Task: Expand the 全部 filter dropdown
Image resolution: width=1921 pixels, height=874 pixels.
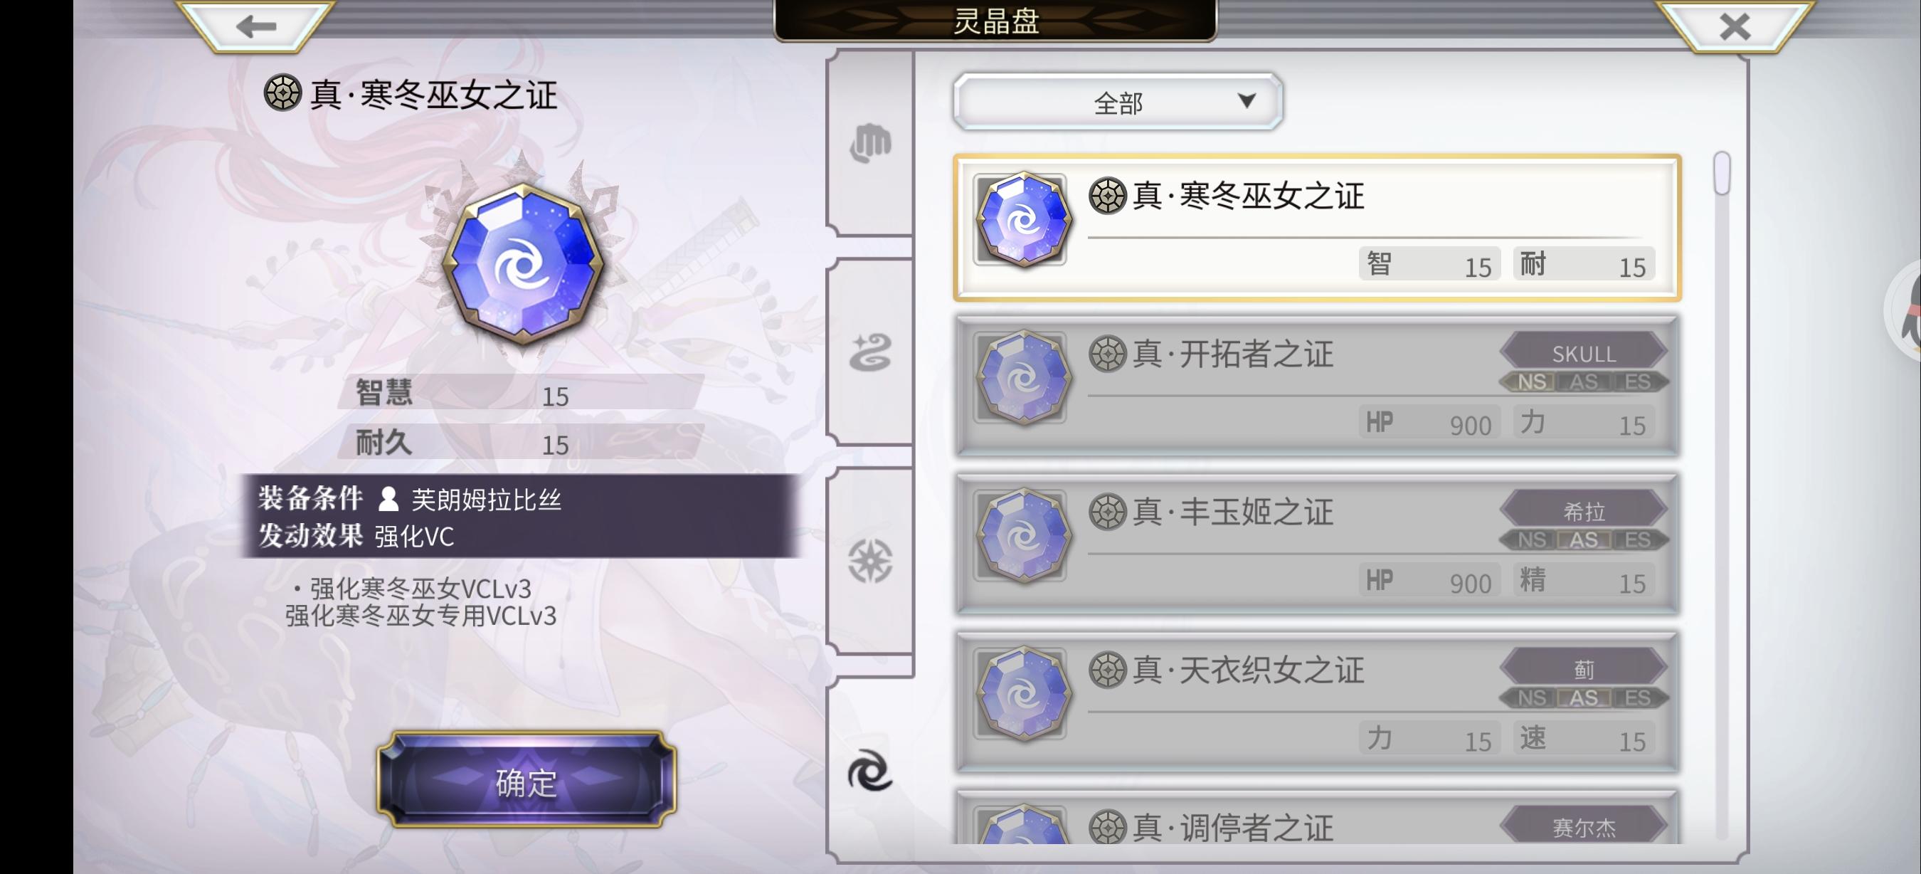Action: pos(1118,102)
